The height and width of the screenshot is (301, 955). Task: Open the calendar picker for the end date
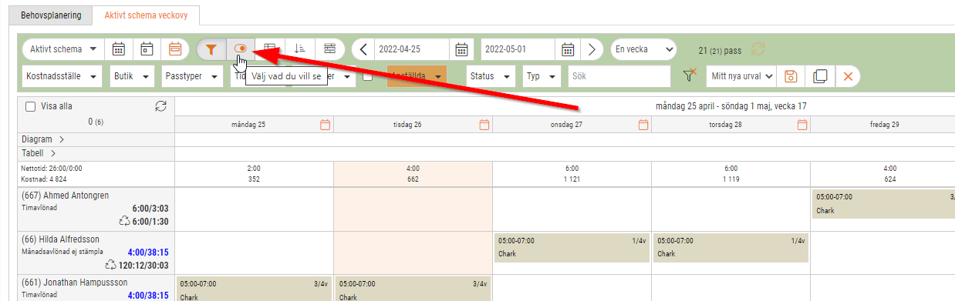568,49
